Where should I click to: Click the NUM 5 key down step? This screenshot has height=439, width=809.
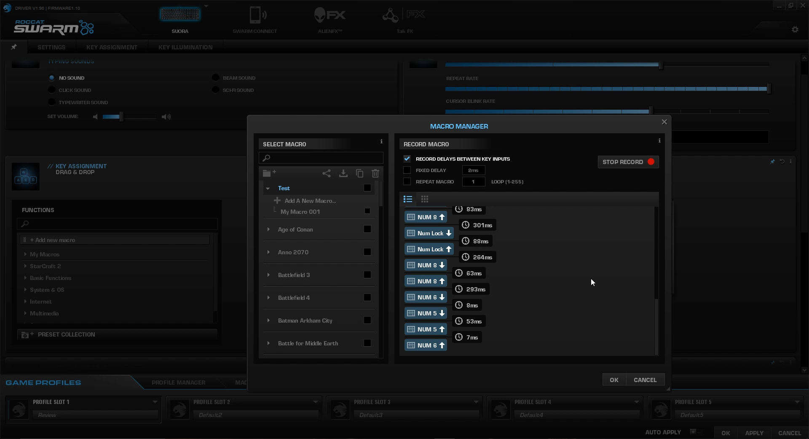[x=426, y=313]
